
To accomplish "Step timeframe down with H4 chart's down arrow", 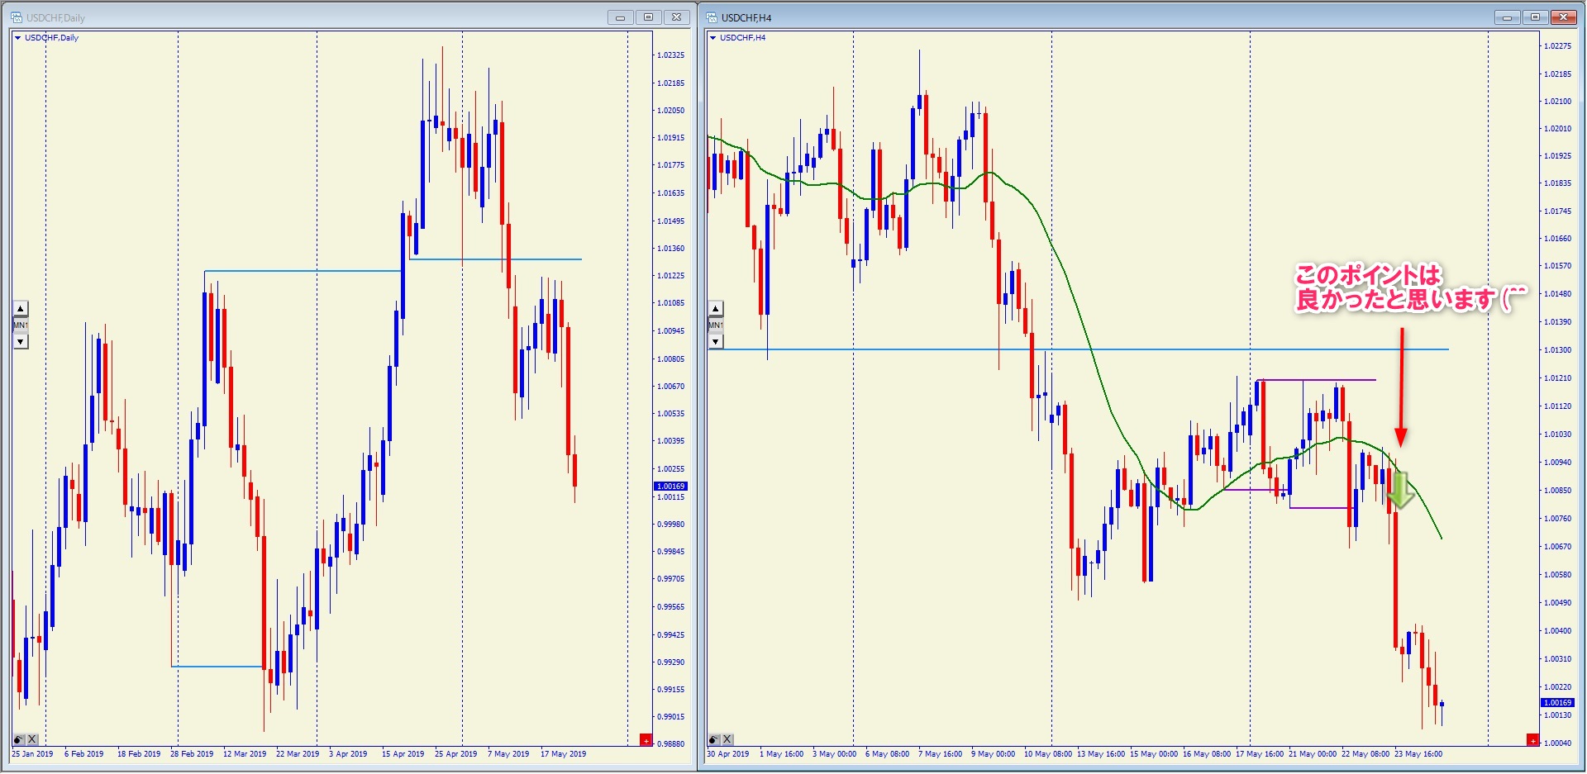I will (x=716, y=341).
